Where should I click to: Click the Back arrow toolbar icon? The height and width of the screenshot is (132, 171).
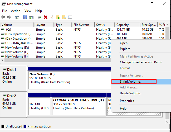(3, 17)
